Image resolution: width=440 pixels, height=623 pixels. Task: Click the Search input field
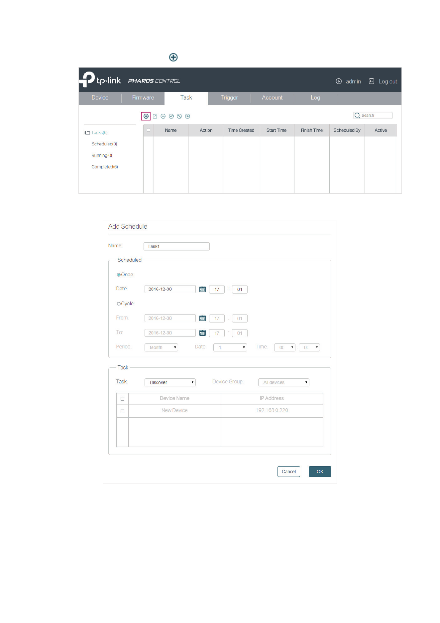click(373, 115)
